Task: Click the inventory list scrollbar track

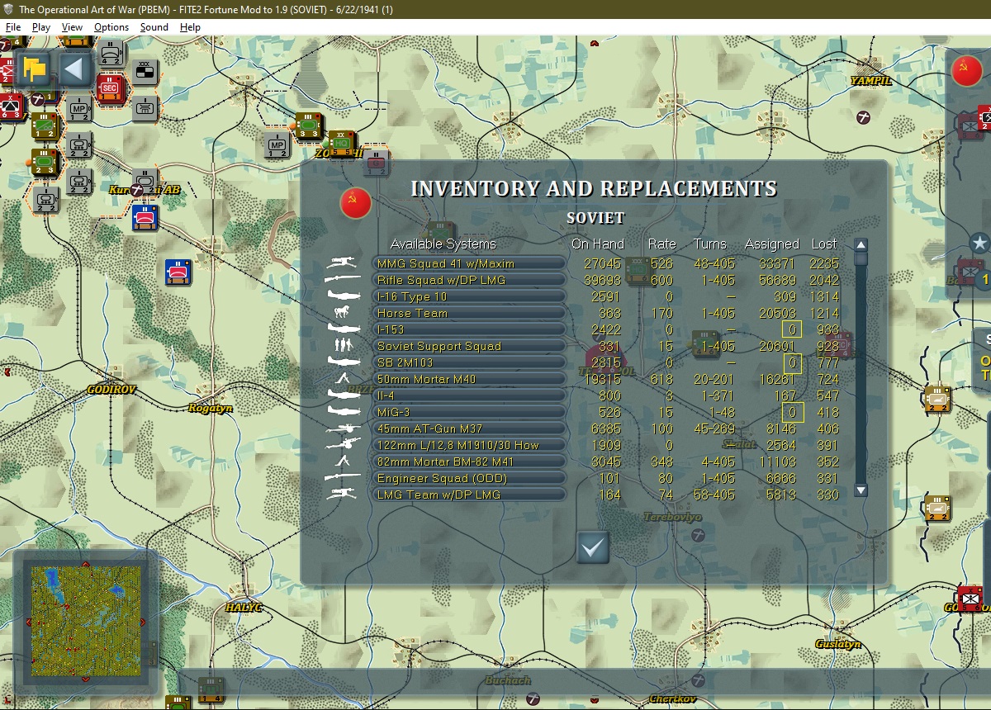Action: pyautogui.click(x=861, y=367)
